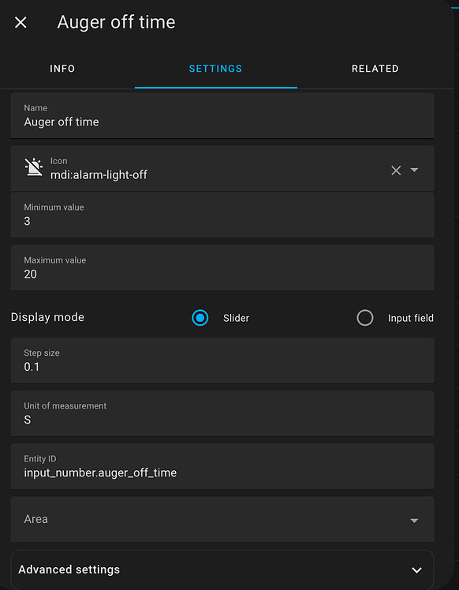The image size is (459, 590).
Task: Edit the Name field
Action: (x=222, y=115)
